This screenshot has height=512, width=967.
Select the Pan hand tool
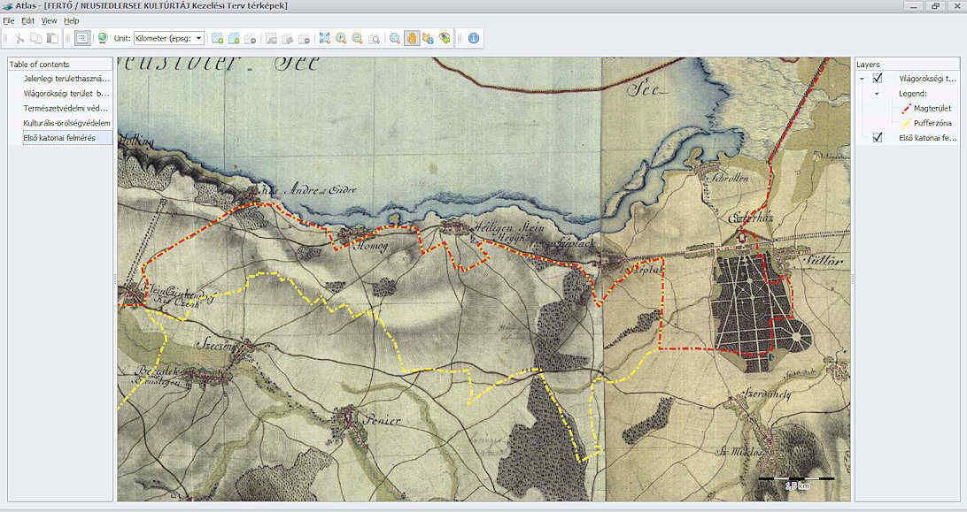click(412, 38)
